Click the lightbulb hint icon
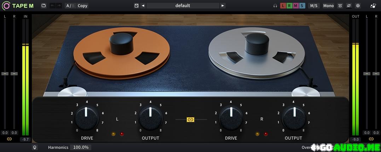This screenshot has height=152, width=381. pyautogui.click(x=35, y=147)
